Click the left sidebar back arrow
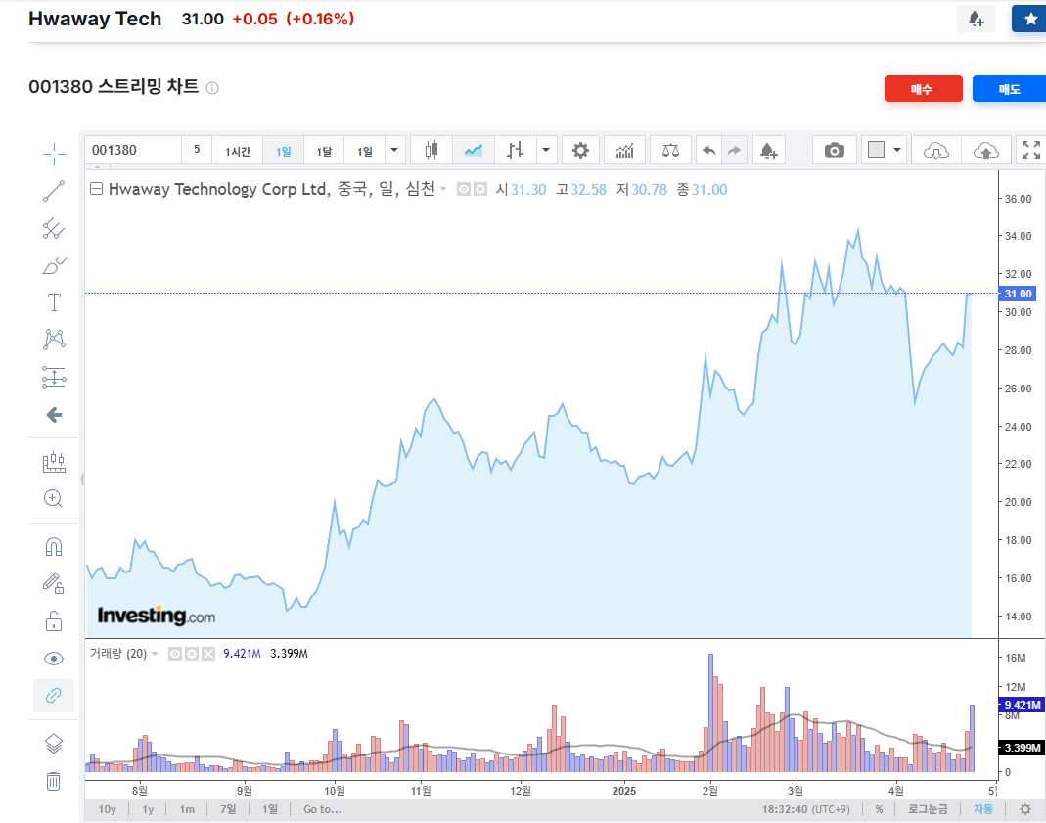Image resolution: width=1046 pixels, height=823 pixels. (54, 415)
